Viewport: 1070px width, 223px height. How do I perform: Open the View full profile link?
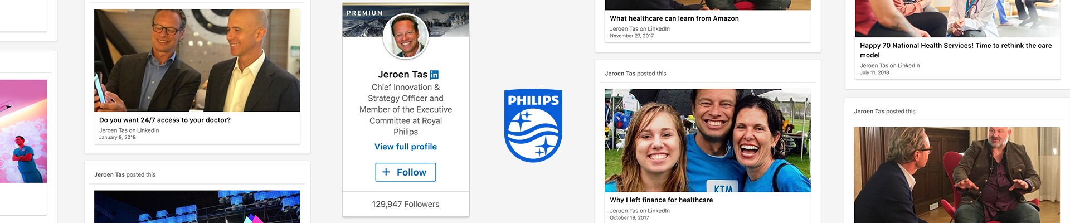pyautogui.click(x=406, y=147)
